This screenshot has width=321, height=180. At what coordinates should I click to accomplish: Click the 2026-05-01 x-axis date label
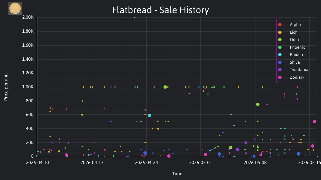(x=201, y=163)
